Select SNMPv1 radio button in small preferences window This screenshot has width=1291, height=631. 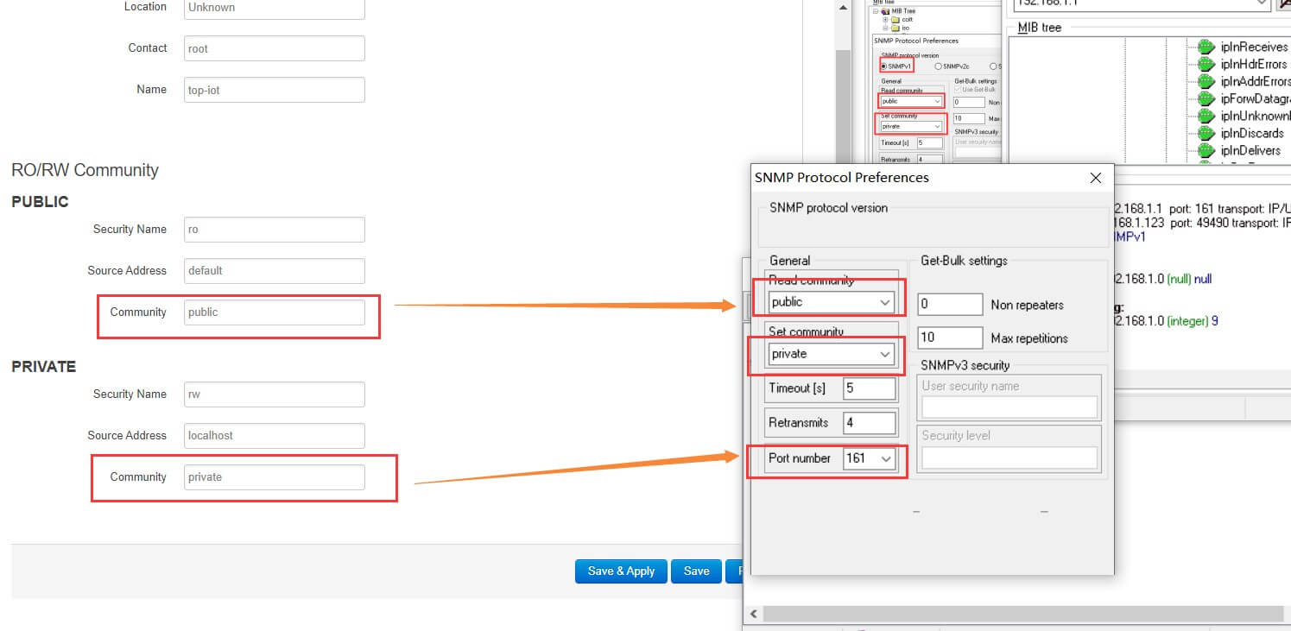point(884,66)
